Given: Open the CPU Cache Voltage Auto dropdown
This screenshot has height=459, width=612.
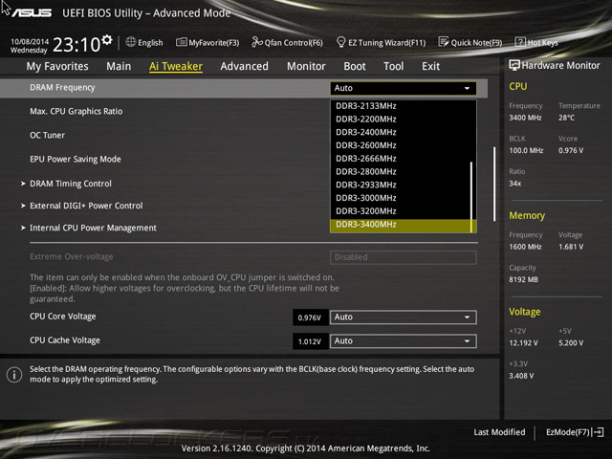Looking at the screenshot, I should click(x=404, y=341).
